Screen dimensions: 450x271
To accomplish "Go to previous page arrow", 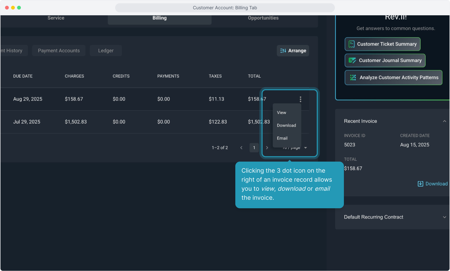I will (241, 148).
